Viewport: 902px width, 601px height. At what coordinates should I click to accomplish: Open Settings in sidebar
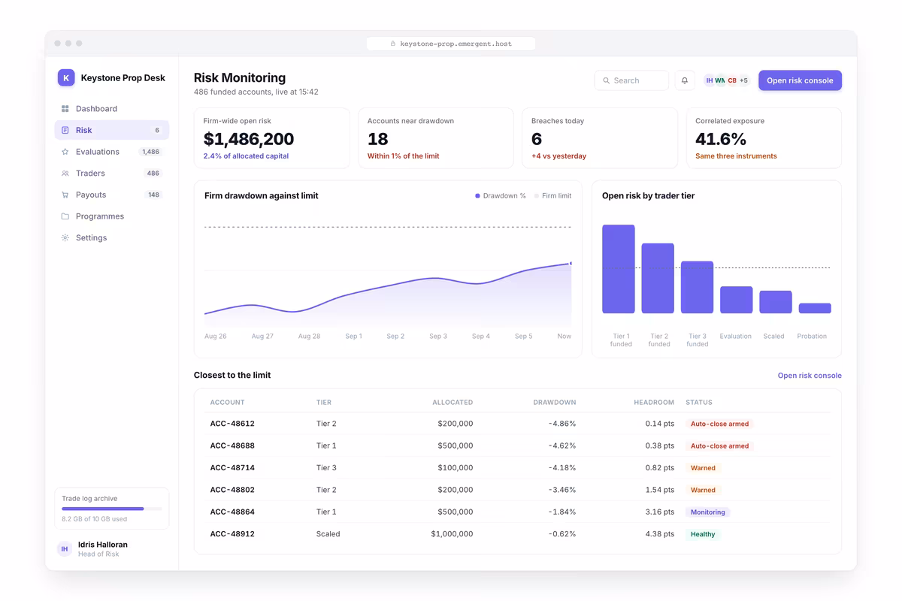(112, 237)
